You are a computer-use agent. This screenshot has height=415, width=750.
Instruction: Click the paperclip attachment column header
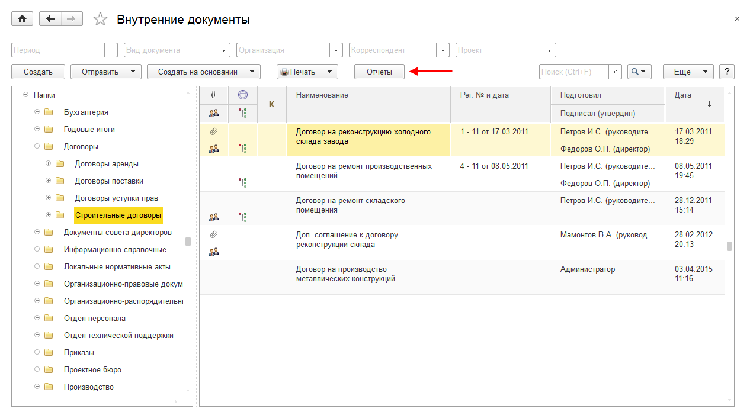tap(214, 95)
